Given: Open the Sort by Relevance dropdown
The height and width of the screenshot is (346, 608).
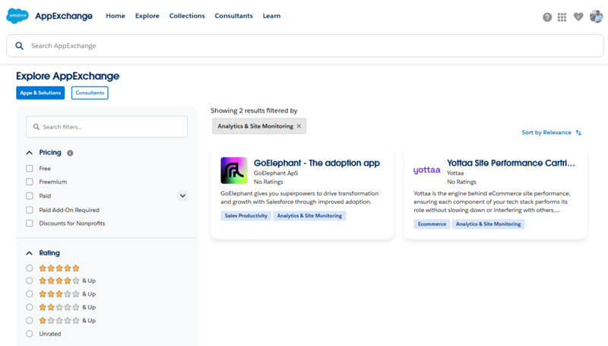Looking at the screenshot, I should (551, 132).
